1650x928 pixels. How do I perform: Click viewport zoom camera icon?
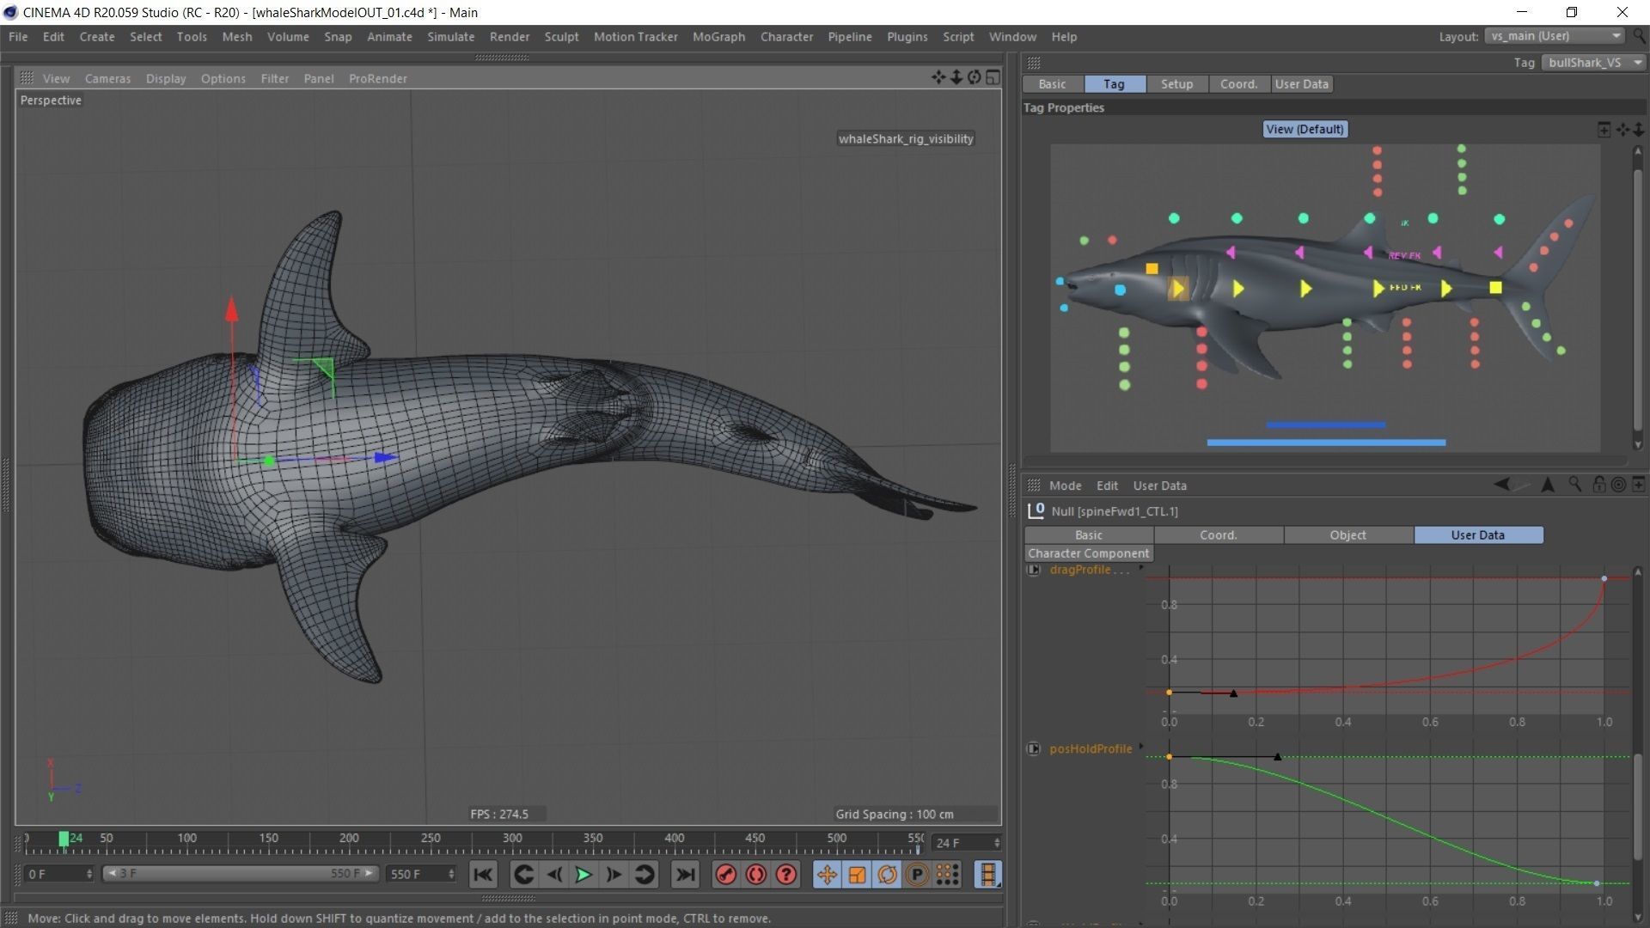(956, 77)
